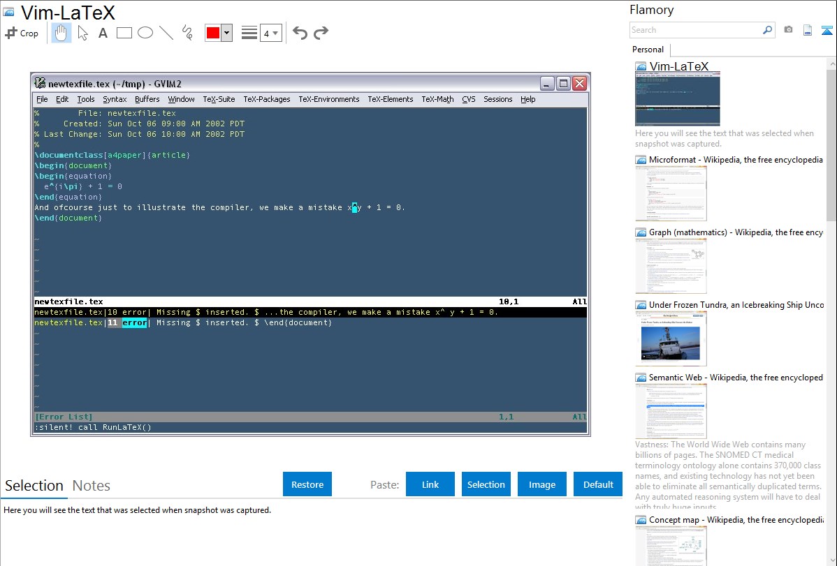Click the title 'Semantic Web - Wikipedia, the free encycloped'

click(736, 378)
